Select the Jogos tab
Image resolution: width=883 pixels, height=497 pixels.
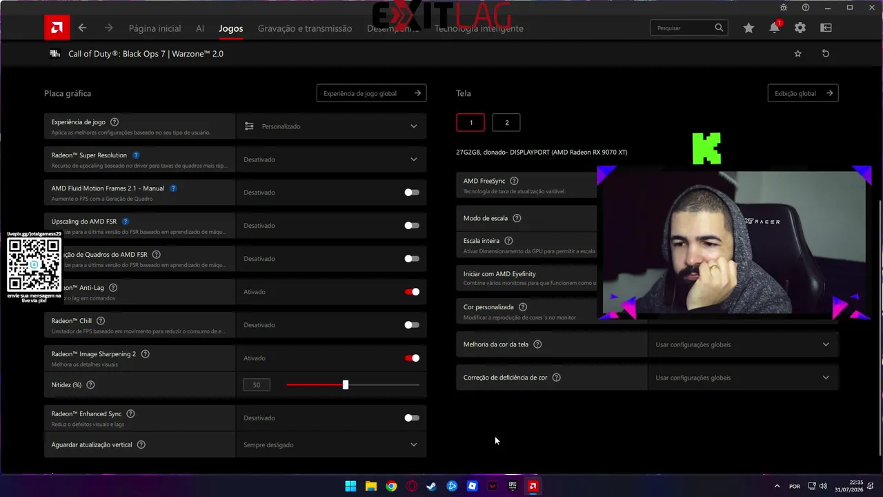pyautogui.click(x=231, y=28)
